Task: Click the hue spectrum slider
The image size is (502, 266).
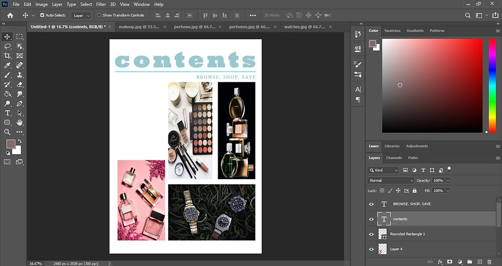Action: point(492,85)
